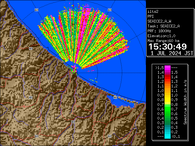This screenshot has width=195, height=146.
Task: Click the 15:30:49 timestamp
Action: 168,47
